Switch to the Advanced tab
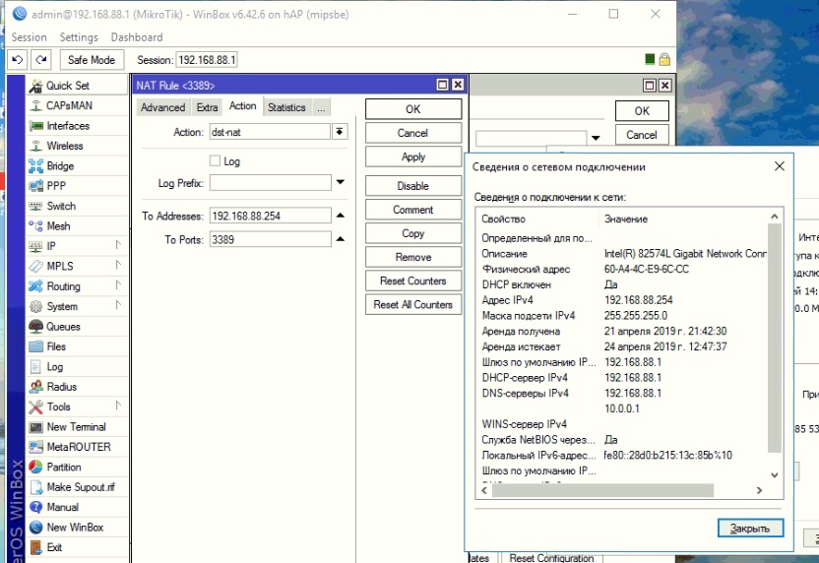Viewport: 819px width, 563px height. point(162,107)
